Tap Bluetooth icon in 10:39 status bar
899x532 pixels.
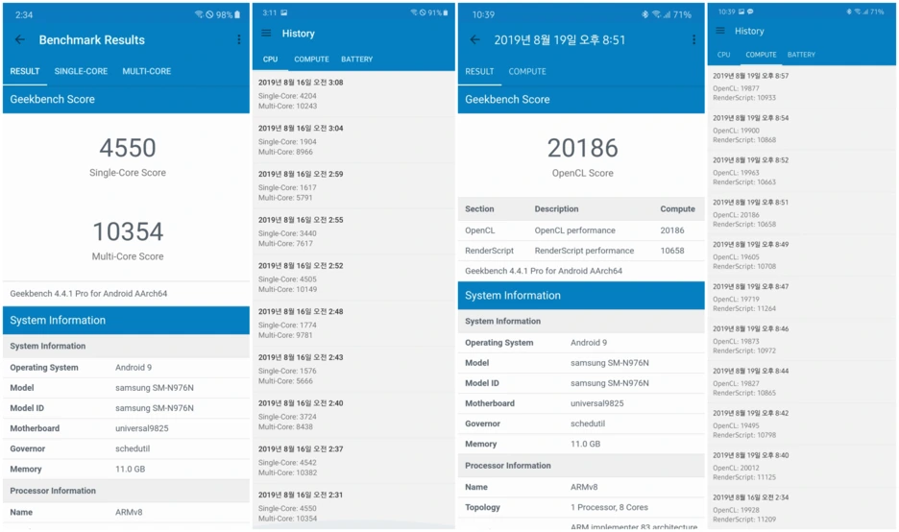pyautogui.click(x=645, y=15)
